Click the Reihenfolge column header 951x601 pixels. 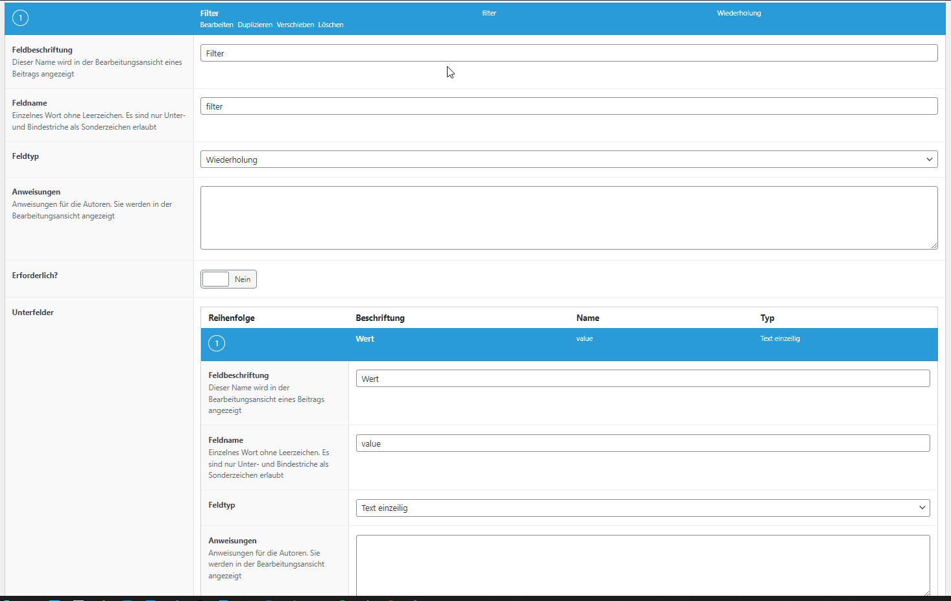coord(232,318)
